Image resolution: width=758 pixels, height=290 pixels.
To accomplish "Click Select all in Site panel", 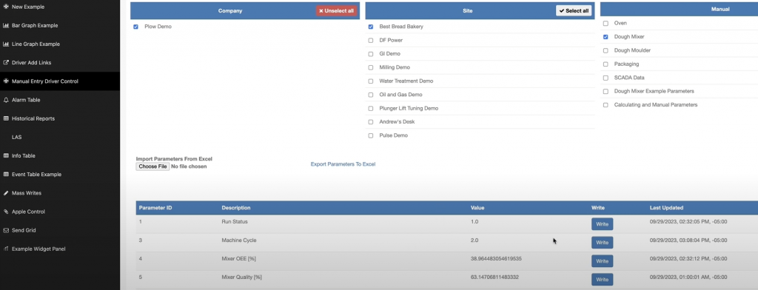I will (574, 10).
